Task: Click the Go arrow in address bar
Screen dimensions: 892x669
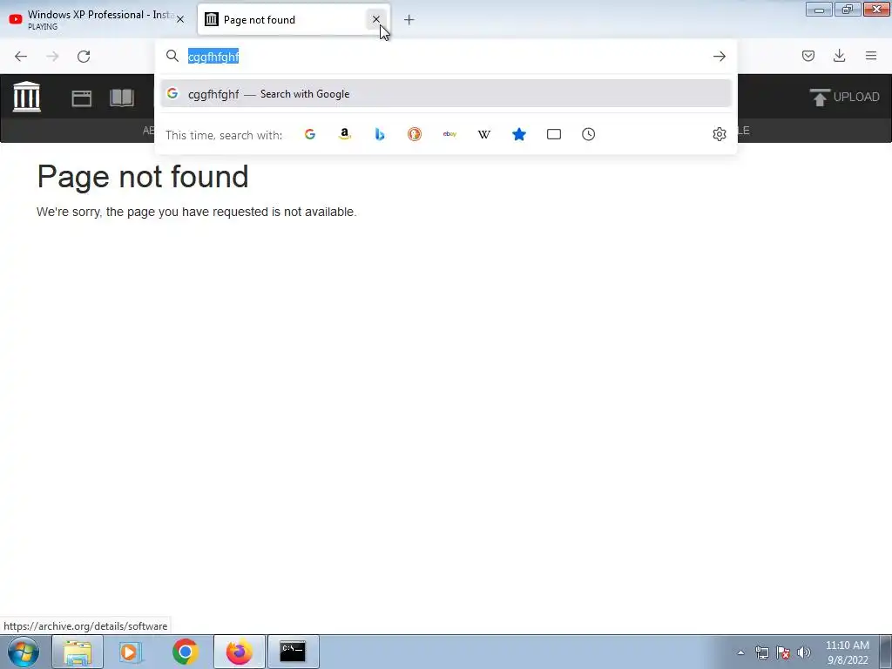Action: click(719, 57)
